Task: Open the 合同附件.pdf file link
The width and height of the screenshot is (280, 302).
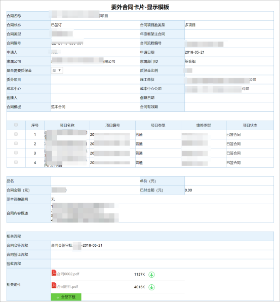Action: point(67,287)
